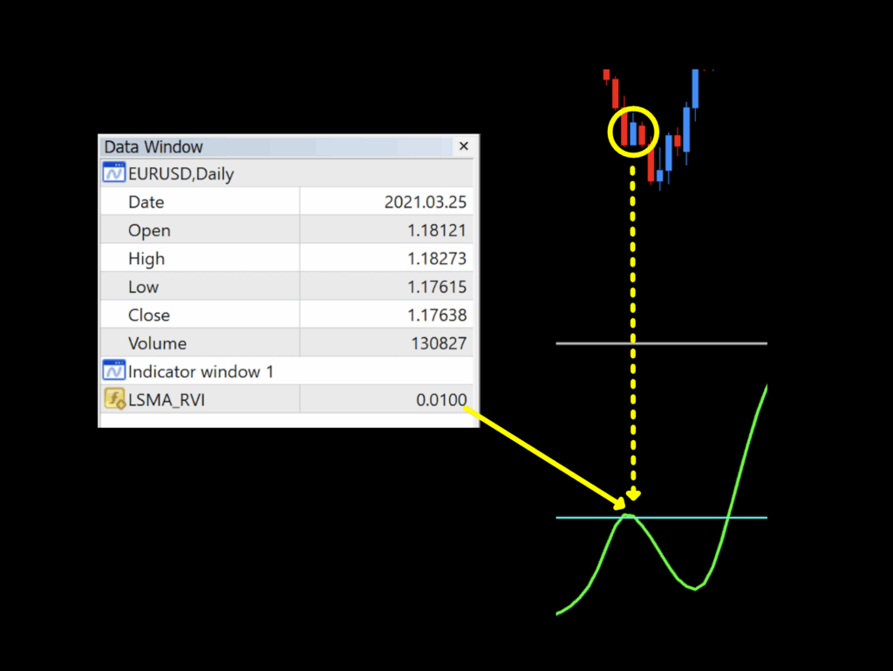Image resolution: width=893 pixels, height=671 pixels.
Task: Select the EURUSD,Daily header row
Action: 181,173
